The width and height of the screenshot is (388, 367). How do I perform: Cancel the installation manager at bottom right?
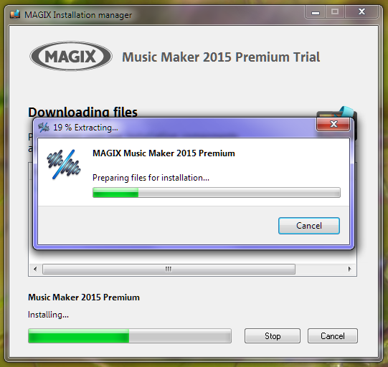pos(333,336)
